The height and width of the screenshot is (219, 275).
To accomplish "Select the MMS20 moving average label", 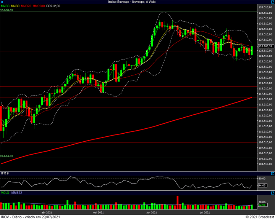I will tap(26, 6).
